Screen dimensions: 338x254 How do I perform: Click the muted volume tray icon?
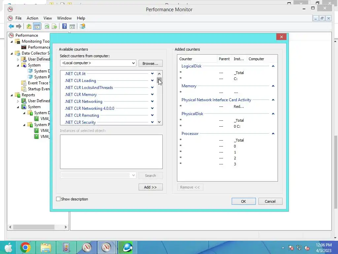307,248
